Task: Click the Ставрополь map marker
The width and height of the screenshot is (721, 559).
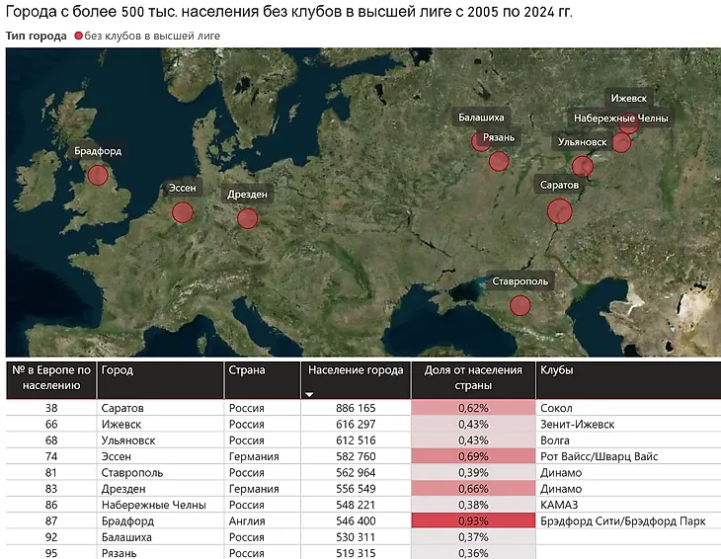Action: pos(521,306)
